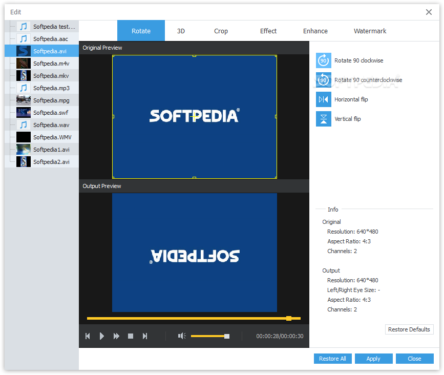Screen dimensions: 444x375
Task: Select the music icon of Softpedia.aac
Action: point(24,38)
